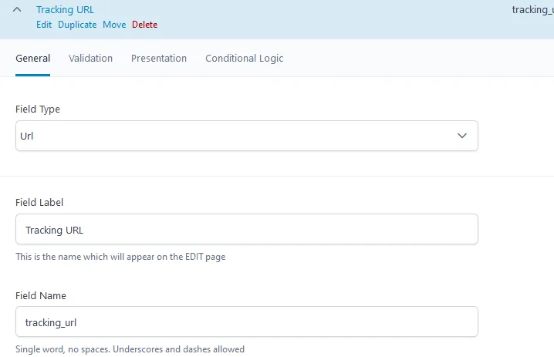Click the Field Name caption above input

click(41, 295)
